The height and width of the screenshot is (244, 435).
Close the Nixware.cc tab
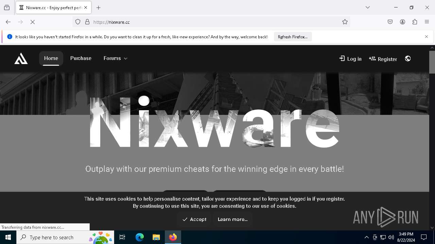(86, 7)
